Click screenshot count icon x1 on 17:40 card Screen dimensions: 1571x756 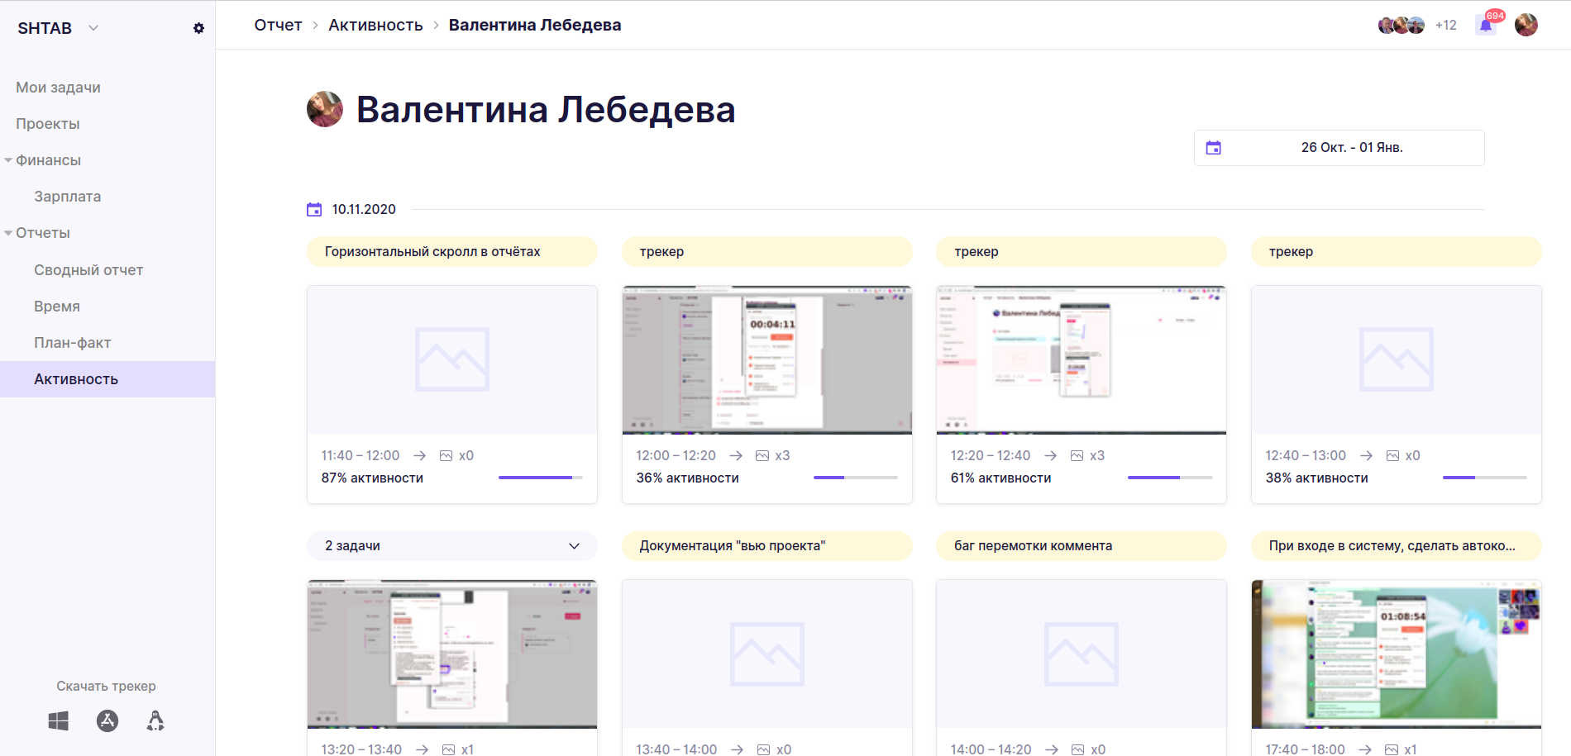click(x=1392, y=749)
